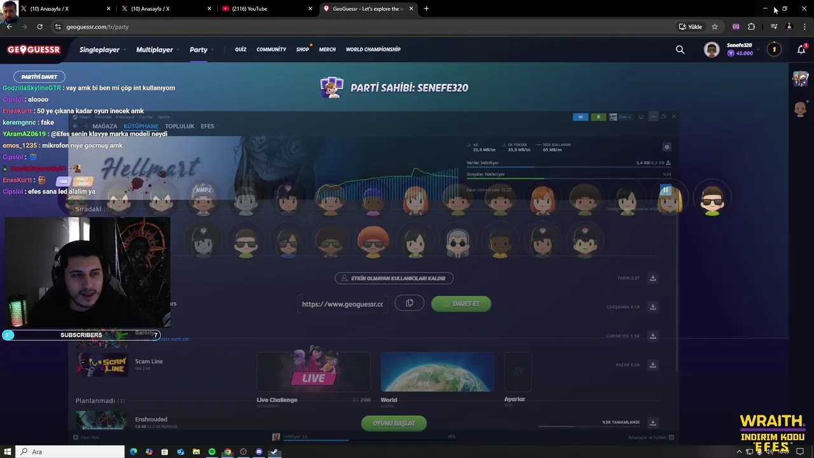The width and height of the screenshot is (814, 458).
Task: Open the World Championship page
Action: click(373, 50)
